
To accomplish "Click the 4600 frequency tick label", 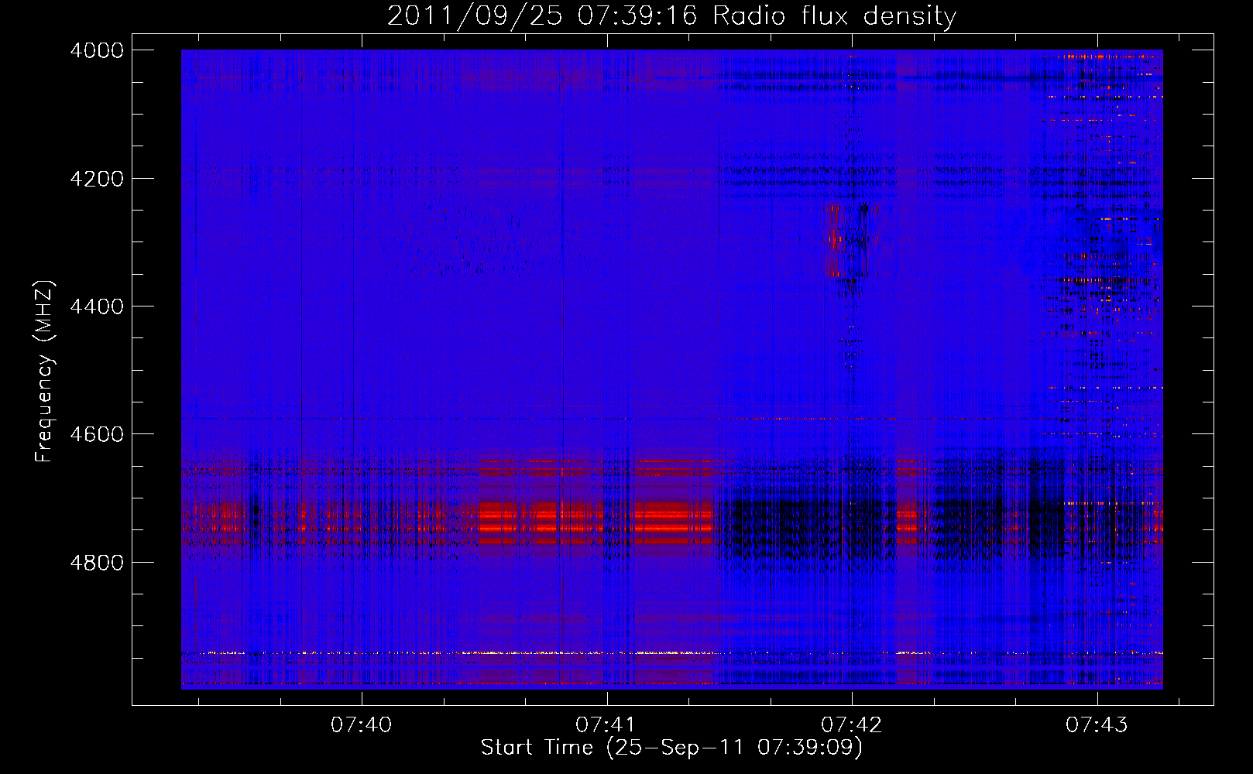I will click(97, 434).
